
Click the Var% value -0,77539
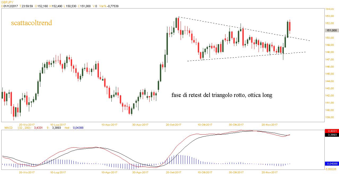click(112, 6)
